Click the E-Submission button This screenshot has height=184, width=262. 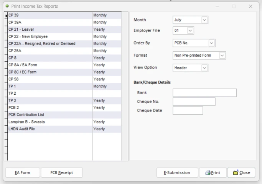pos(177,172)
